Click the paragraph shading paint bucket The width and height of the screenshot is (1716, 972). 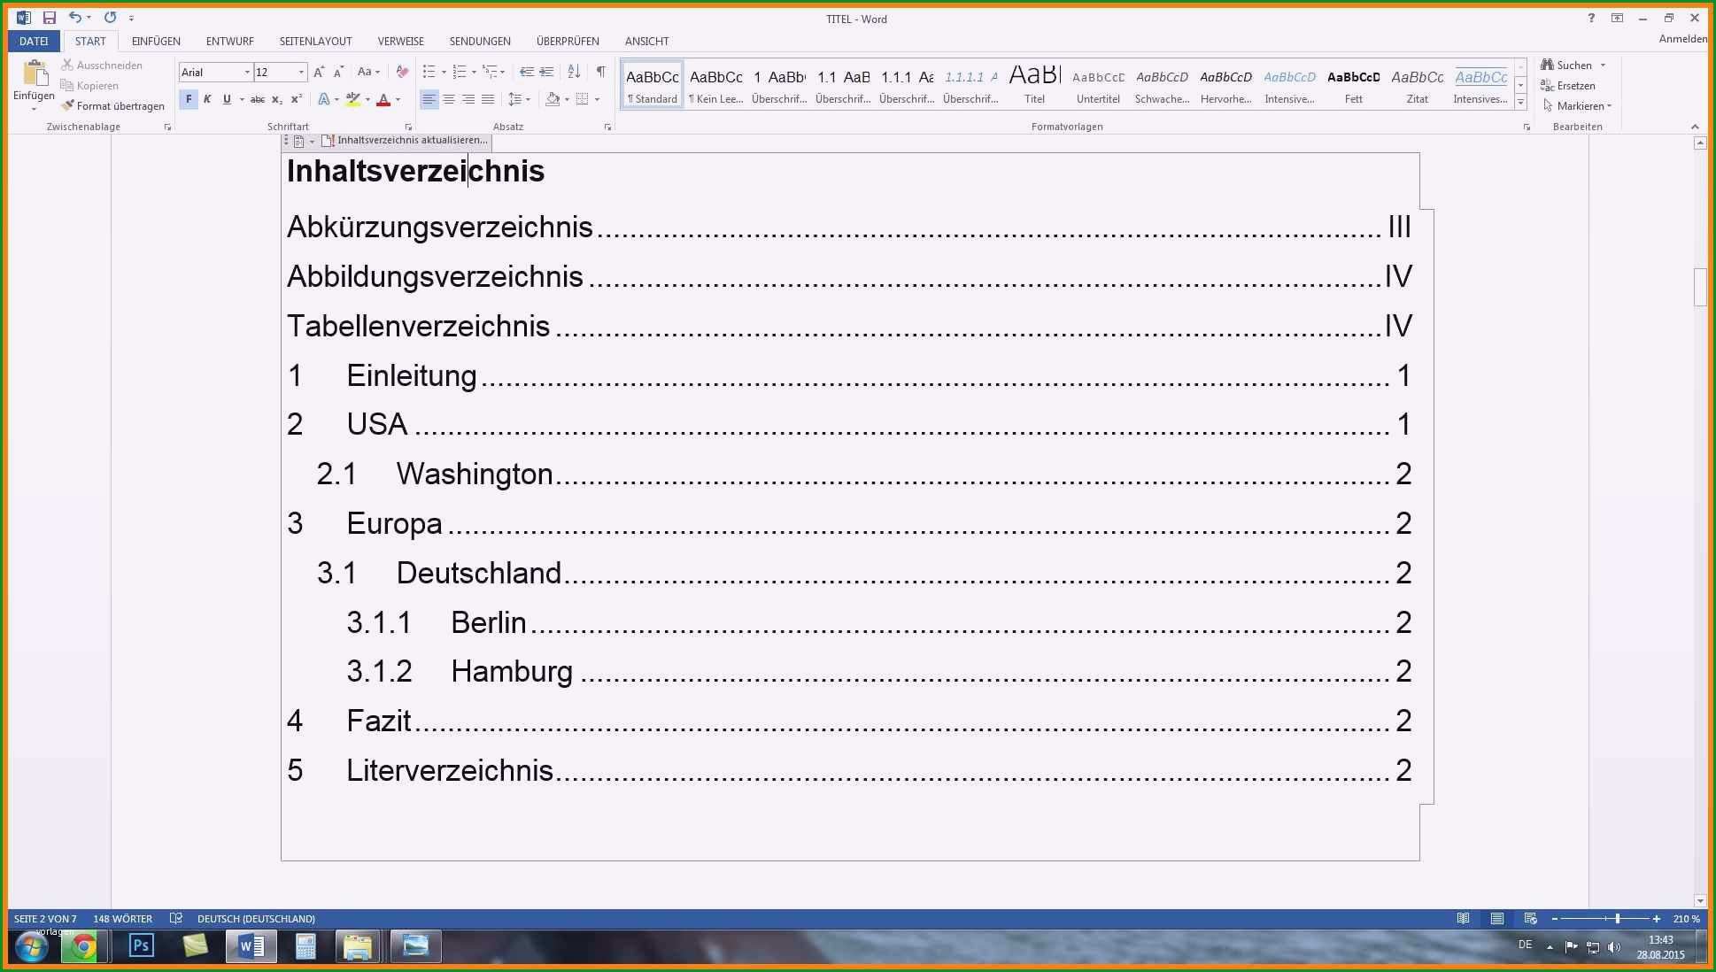point(553,100)
